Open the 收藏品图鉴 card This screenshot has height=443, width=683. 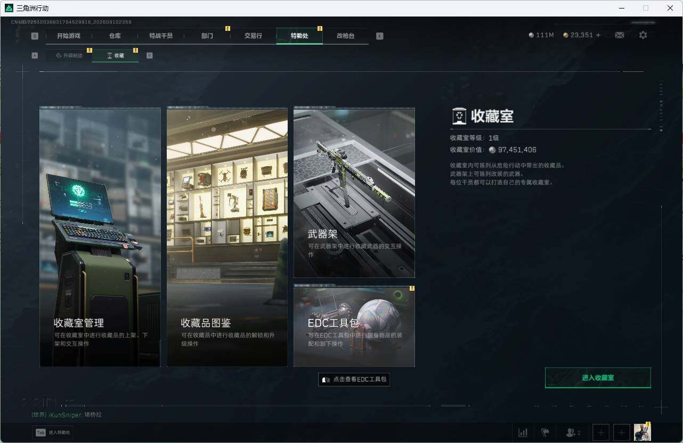[227, 237]
